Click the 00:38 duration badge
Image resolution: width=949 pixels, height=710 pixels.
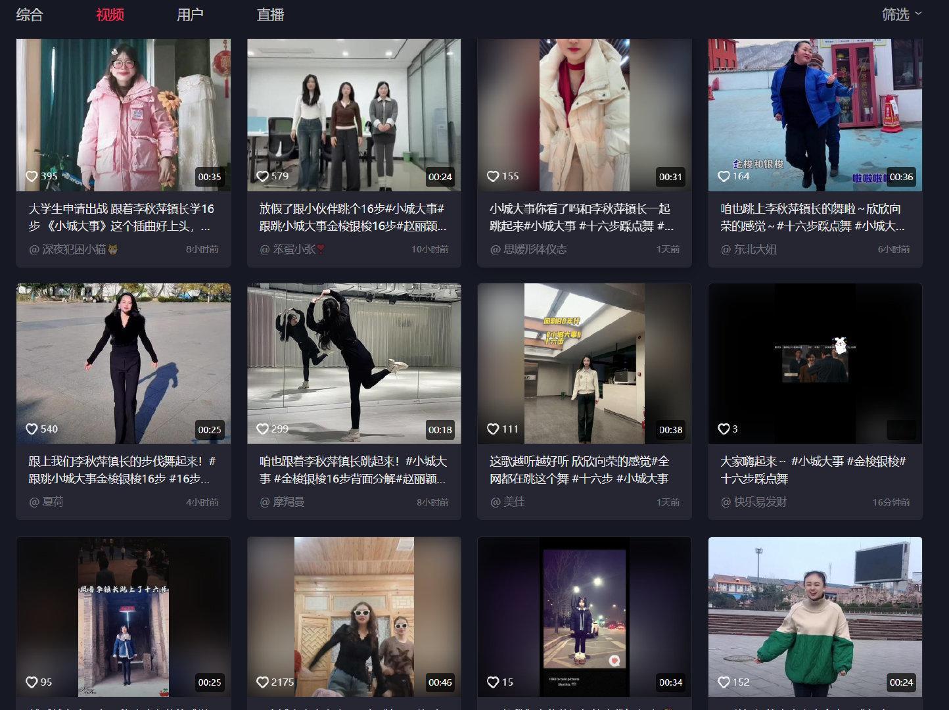click(x=671, y=430)
